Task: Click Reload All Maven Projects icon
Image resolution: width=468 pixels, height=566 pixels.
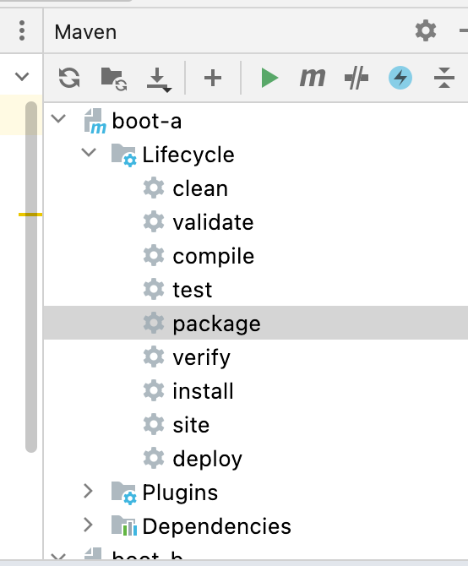Action: pyautogui.click(x=69, y=78)
